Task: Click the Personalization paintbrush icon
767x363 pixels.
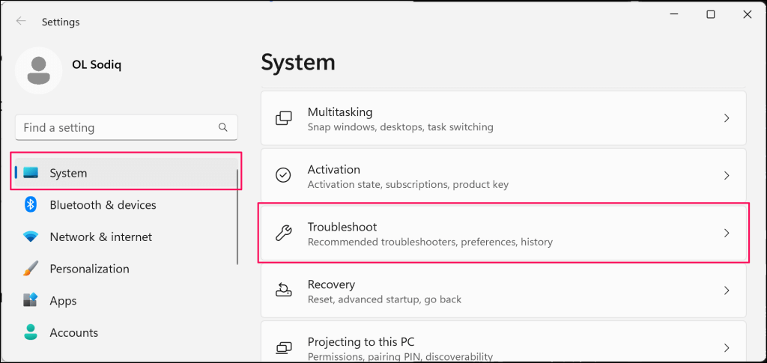Action: point(31,269)
